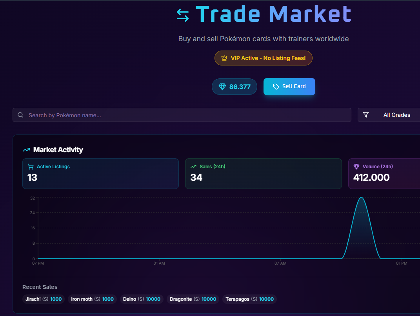Viewport: 420px width, 316px height.
Task: Click the crown icon in VIP badge
Action: 224,58
